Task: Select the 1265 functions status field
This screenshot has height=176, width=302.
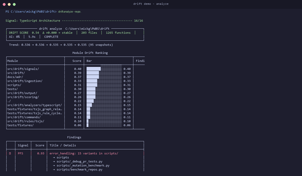Action: [118, 32]
